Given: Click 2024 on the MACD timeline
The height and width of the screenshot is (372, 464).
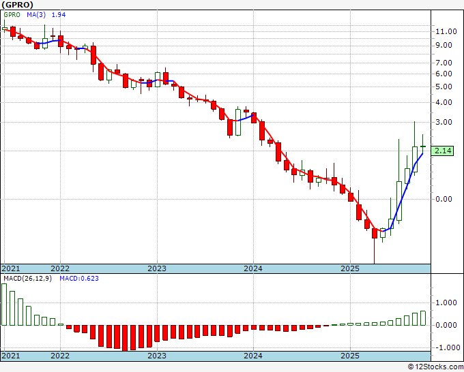Looking at the screenshot, I should tap(253, 356).
